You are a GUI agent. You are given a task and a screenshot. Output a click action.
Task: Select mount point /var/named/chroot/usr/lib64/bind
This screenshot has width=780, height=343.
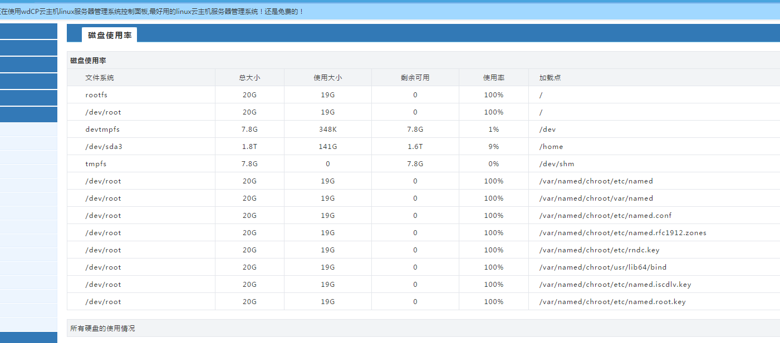click(x=603, y=267)
